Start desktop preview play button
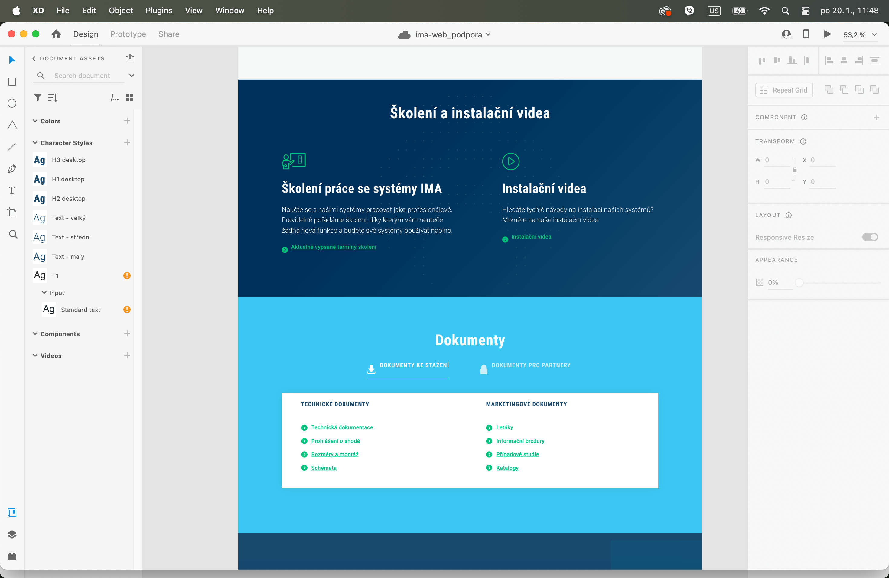The height and width of the screenshot is (578, 889). coord(827,34)
